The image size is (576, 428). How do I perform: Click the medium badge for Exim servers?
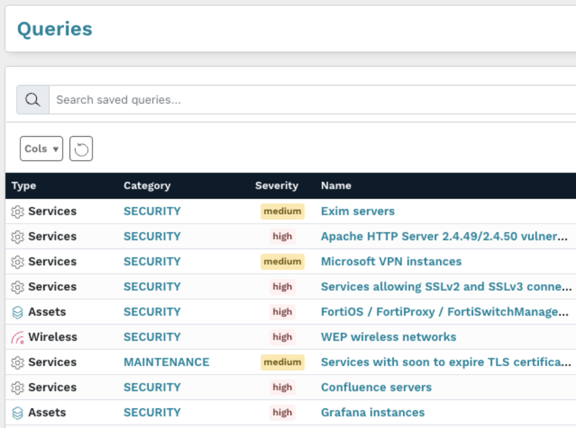(283, 211)
